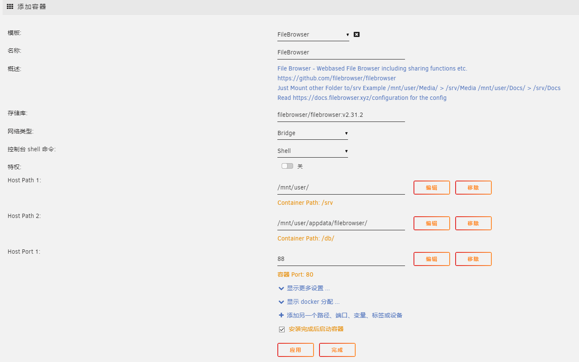
Task: Uncheck 安装完成后启动容器 checkbox
Action: [282, 329]
